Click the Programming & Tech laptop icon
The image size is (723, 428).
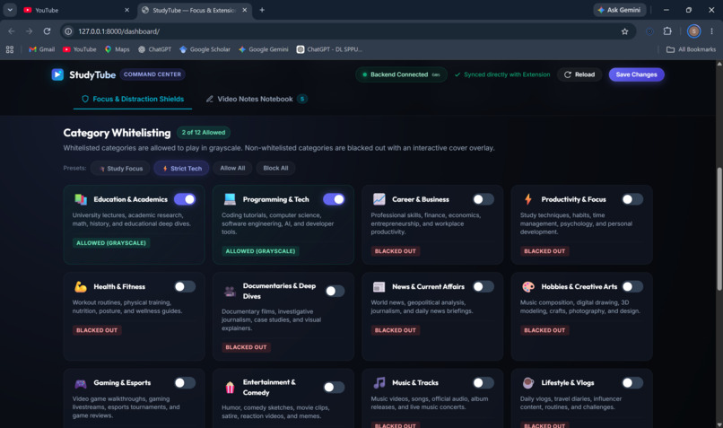coord(230,199)
